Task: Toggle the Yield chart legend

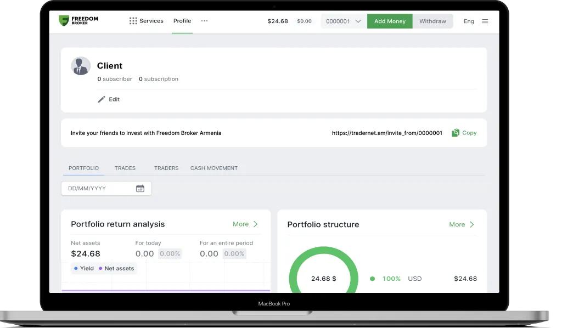Action: tap(84, 268)
